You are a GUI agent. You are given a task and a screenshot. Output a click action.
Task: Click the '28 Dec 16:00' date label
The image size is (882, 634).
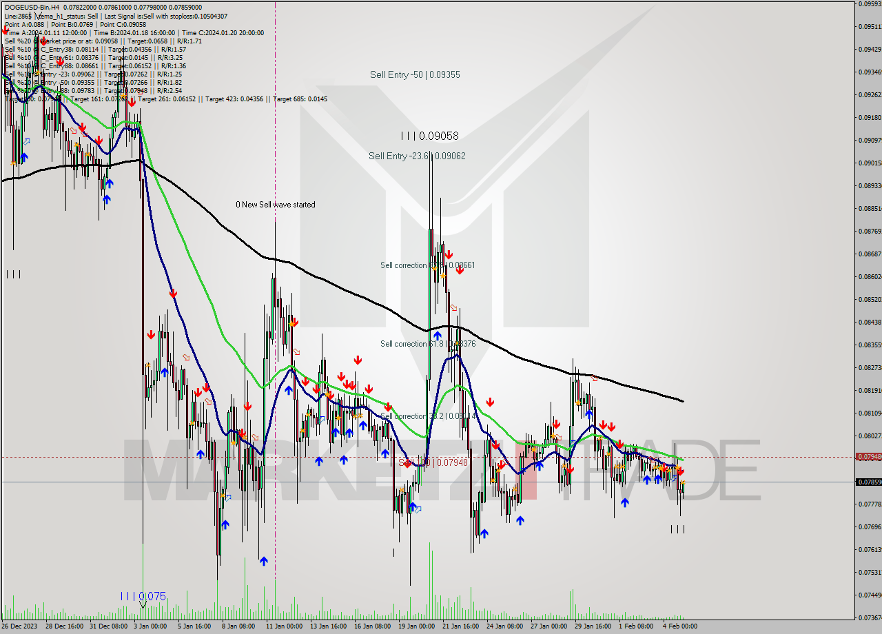(x=63, y=626)
